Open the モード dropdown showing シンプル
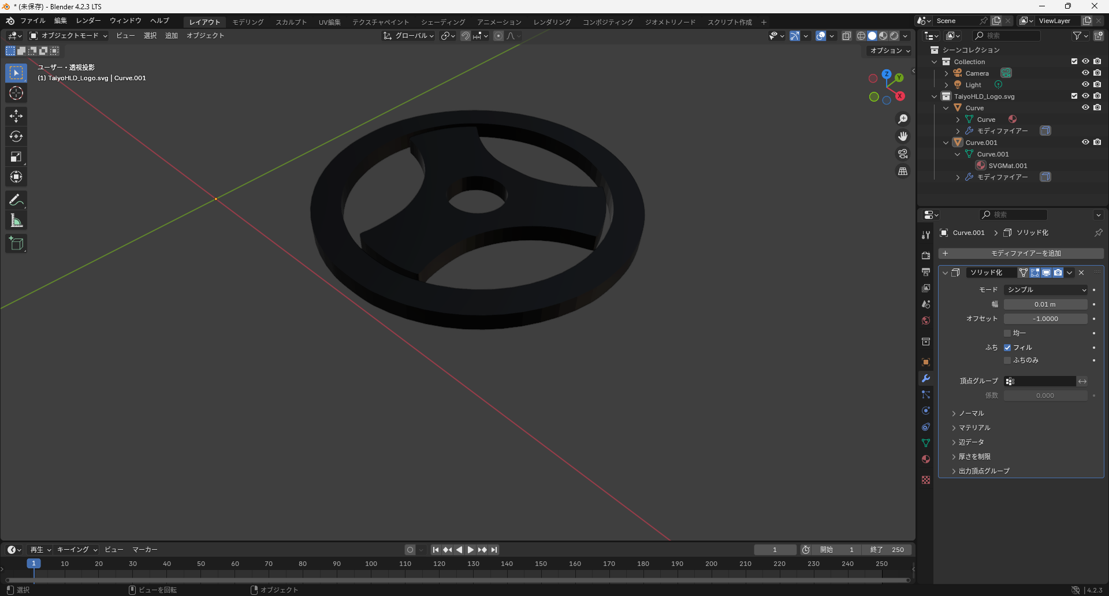1109x596 pixels. pyautogui.click(x=1046, y=290)
